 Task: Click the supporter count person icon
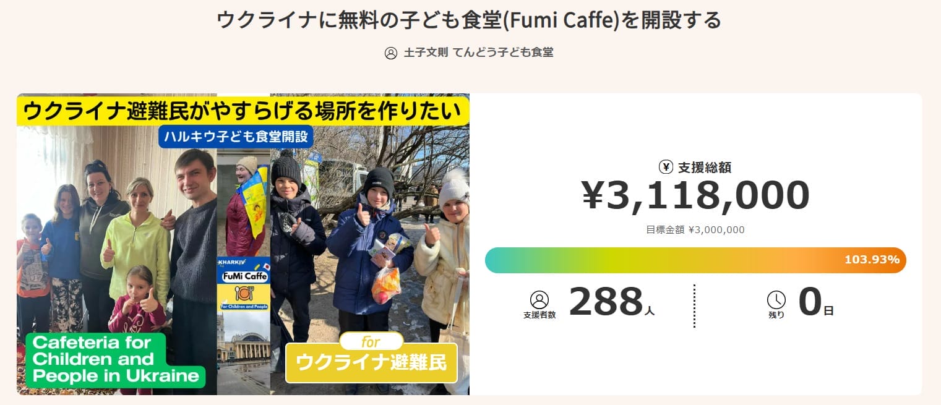click(x=539, y=300)
